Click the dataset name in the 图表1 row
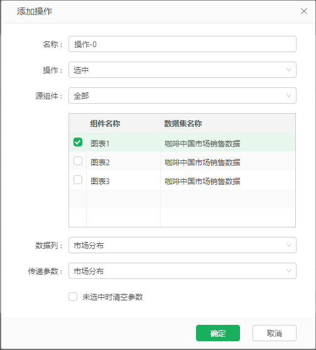The image size is (316, 350). 203,143
